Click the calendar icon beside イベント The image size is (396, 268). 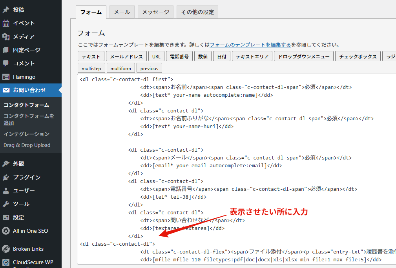[x=6, y=23]
